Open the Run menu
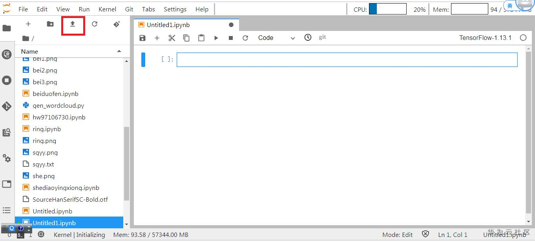The image size is (535, 242). point(84,9)
